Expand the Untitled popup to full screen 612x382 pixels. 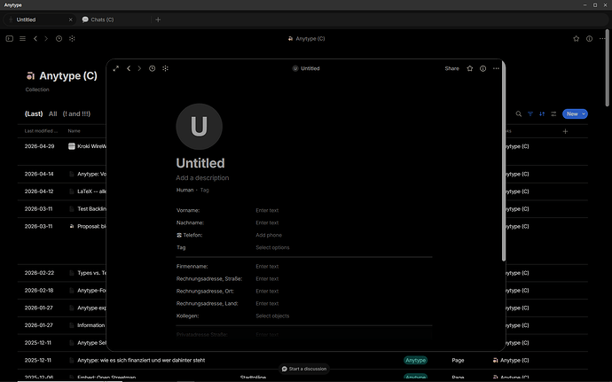[x=116, y=68]
